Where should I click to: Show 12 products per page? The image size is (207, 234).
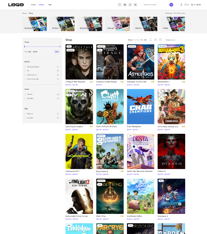tap(138, 40)
